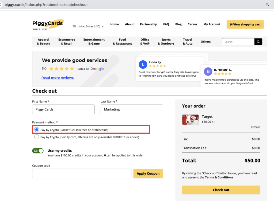Click the PiggyCards logo
This screenshot has height=201, width=274.
[x=48, y=25]
